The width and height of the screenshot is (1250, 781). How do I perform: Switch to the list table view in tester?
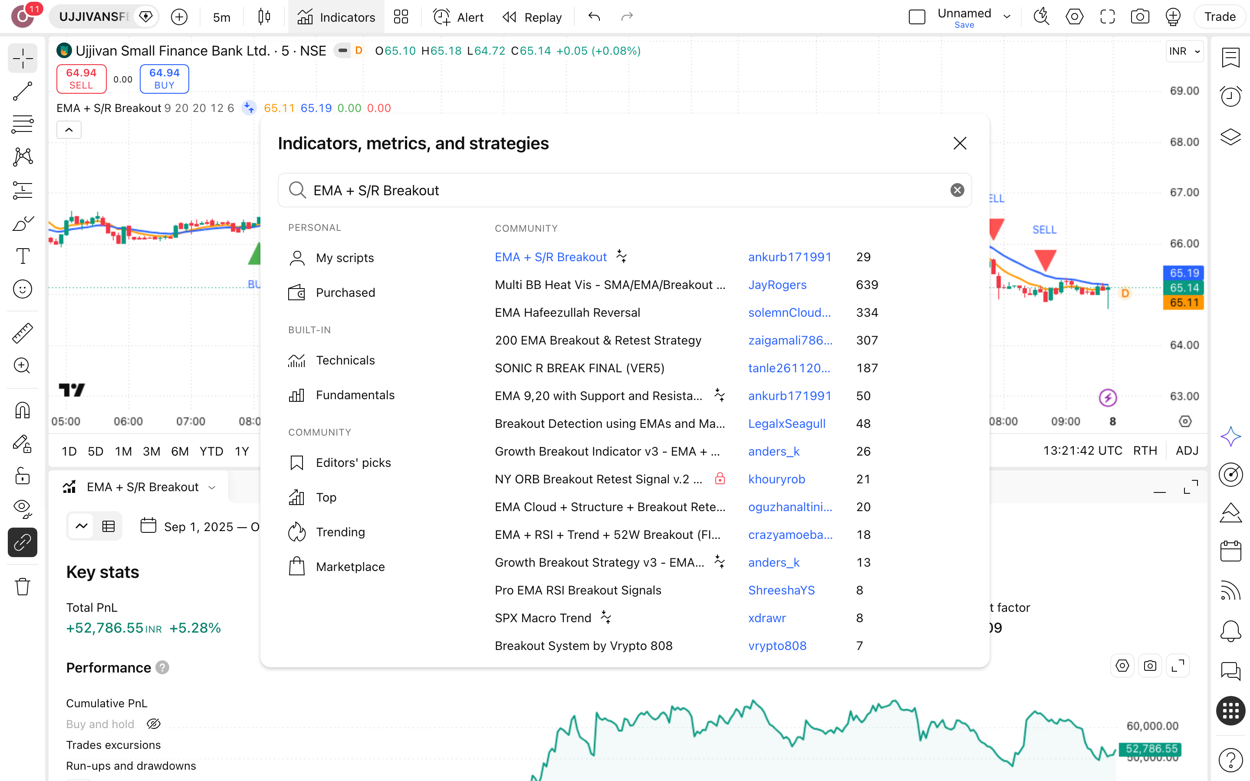109,526
